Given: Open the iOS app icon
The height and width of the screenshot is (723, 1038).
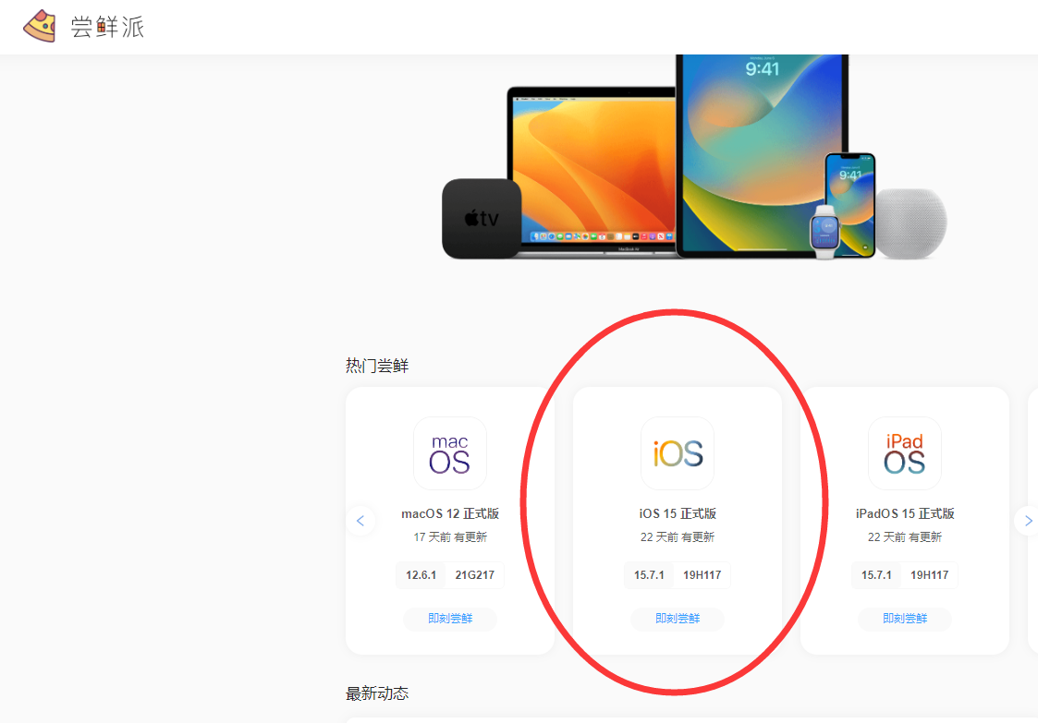Looking at the screenshot, I should [x=678, y=453].
